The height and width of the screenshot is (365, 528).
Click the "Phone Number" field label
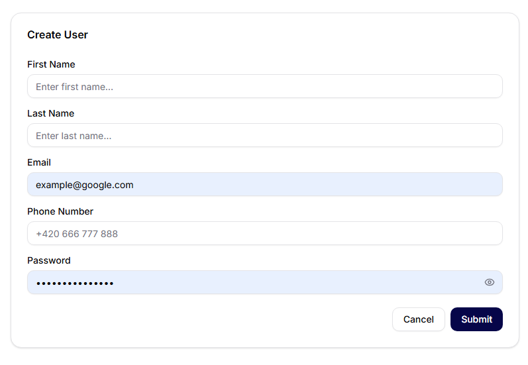[60, 211]
